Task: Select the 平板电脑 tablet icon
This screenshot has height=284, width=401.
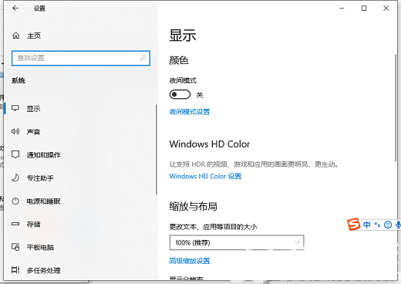Action: coord(15,247)
